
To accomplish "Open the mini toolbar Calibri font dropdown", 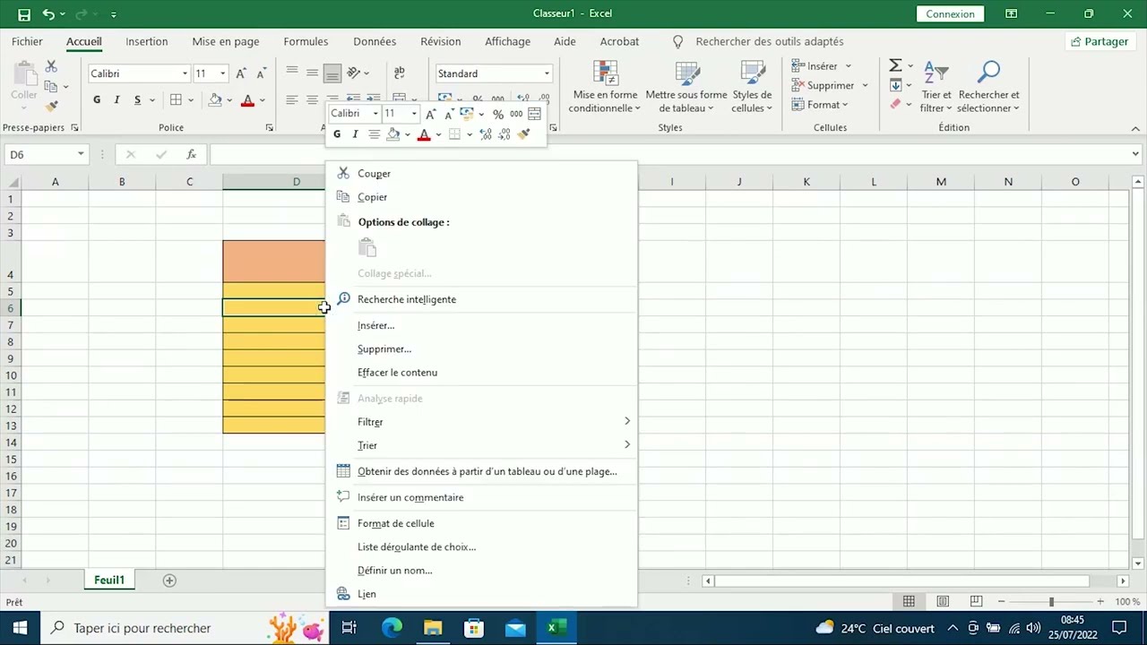I will point(375,114).
